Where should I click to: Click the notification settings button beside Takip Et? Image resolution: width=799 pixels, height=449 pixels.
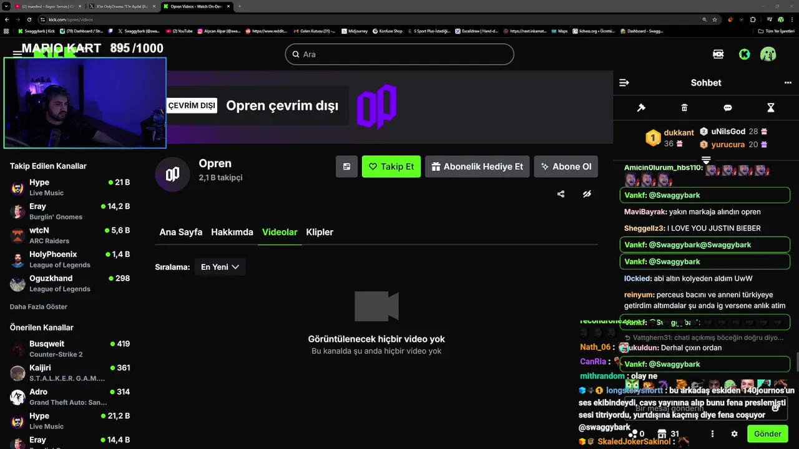(x=346, y=167)
